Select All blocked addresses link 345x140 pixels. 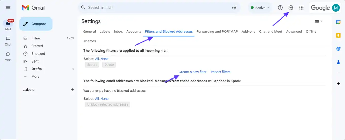97,99
